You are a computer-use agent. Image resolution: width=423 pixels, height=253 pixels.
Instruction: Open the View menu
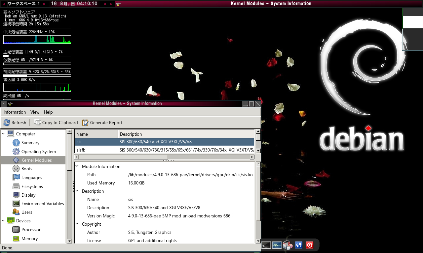[x=35, y=112]
